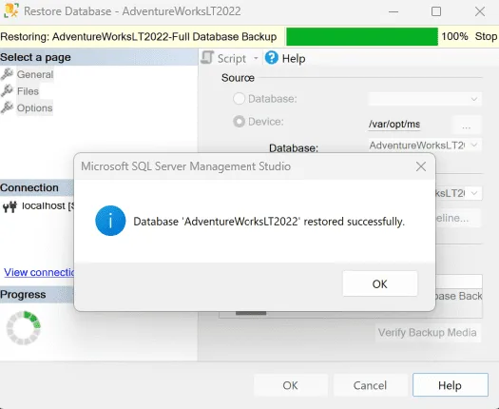Click the wrench icon beside Files
The image size is (499, 409).
[7, 90]
